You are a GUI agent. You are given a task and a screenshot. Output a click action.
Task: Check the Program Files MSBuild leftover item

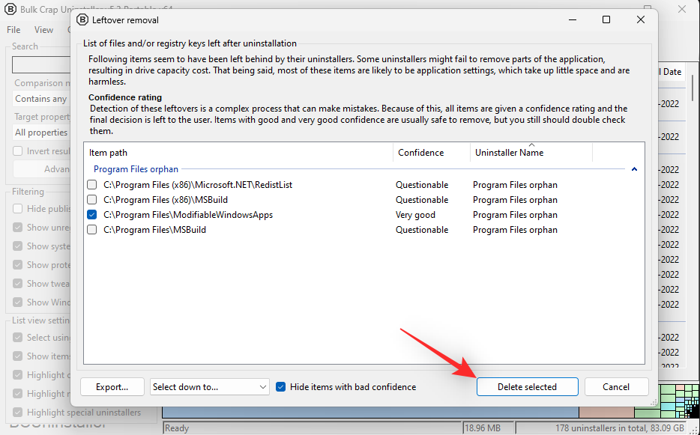coord(92,229)
